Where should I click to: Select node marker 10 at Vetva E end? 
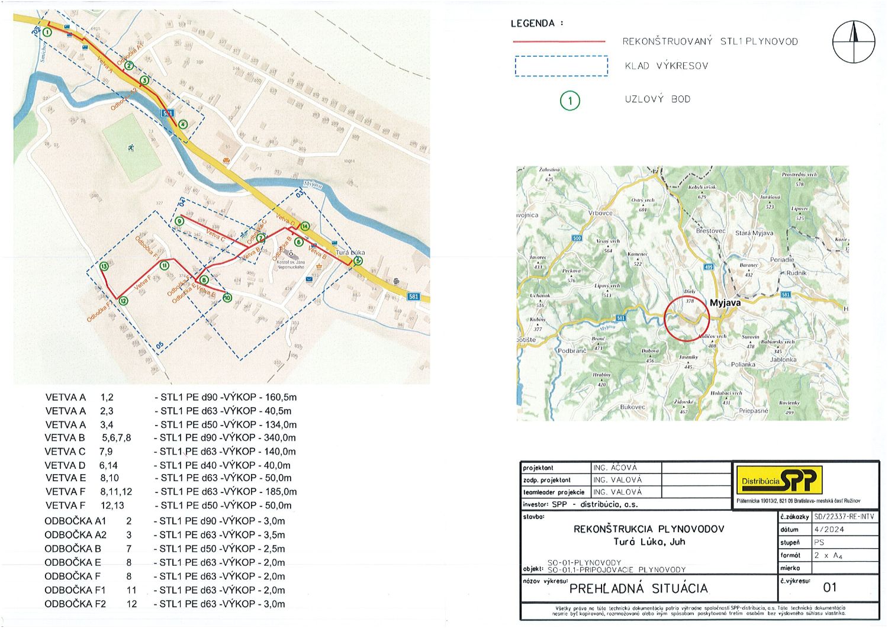227,298
